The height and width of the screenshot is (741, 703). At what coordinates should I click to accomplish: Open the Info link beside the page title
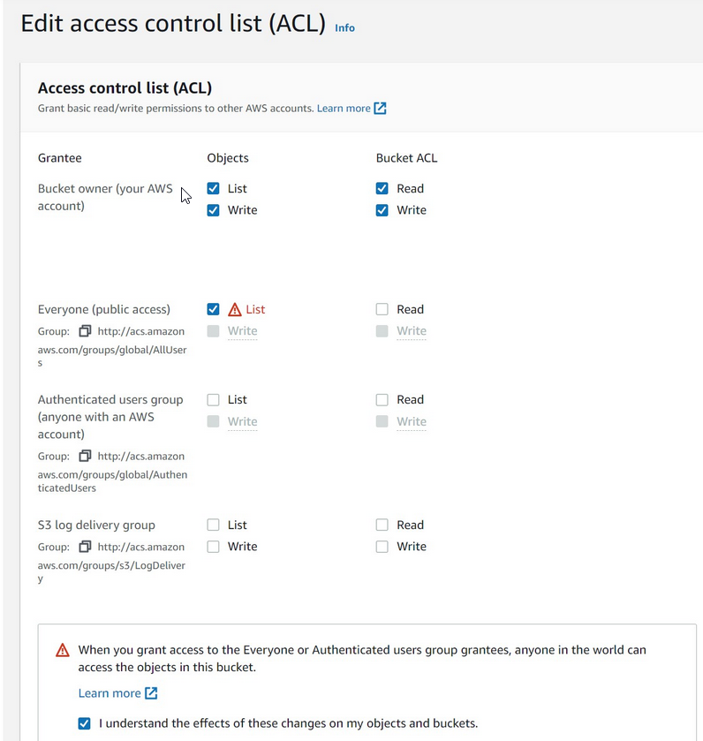tap(345, 28)
